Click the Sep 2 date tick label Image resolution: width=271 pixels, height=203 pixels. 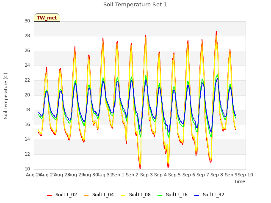click(132, 175)
